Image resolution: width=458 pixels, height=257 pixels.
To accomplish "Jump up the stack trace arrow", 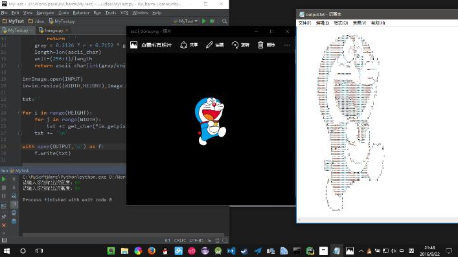I will click(x=14, y=179).
